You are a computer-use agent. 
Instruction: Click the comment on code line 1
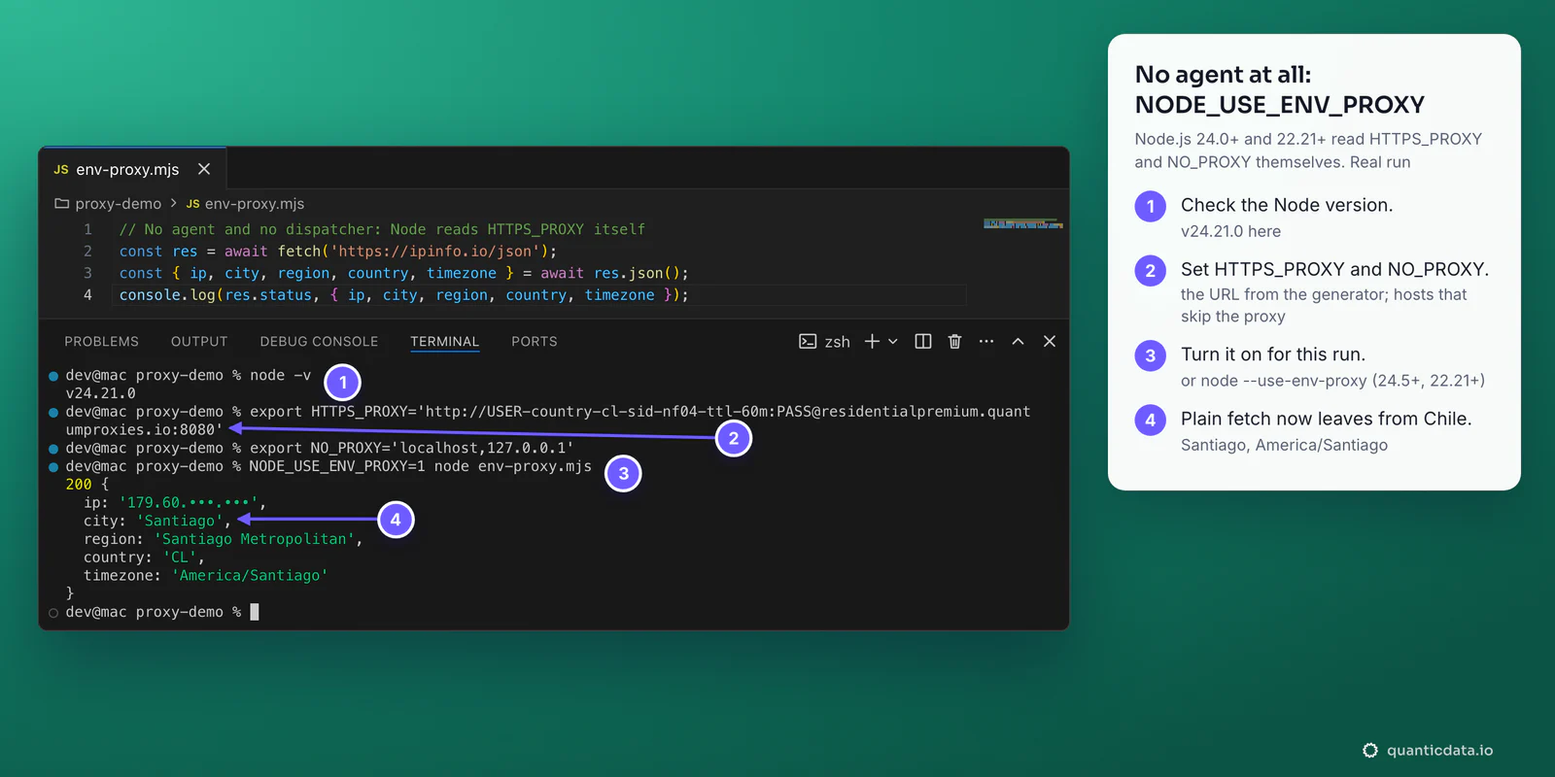pyautogui.click(x=382, y=230)
